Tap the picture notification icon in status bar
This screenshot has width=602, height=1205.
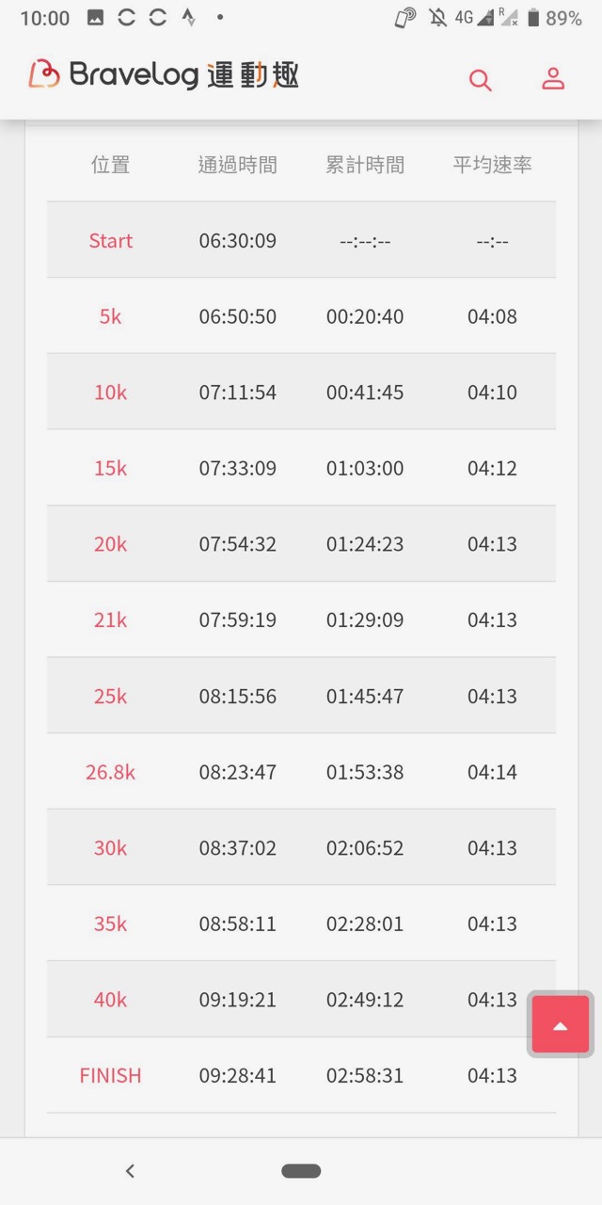(95, 18)
